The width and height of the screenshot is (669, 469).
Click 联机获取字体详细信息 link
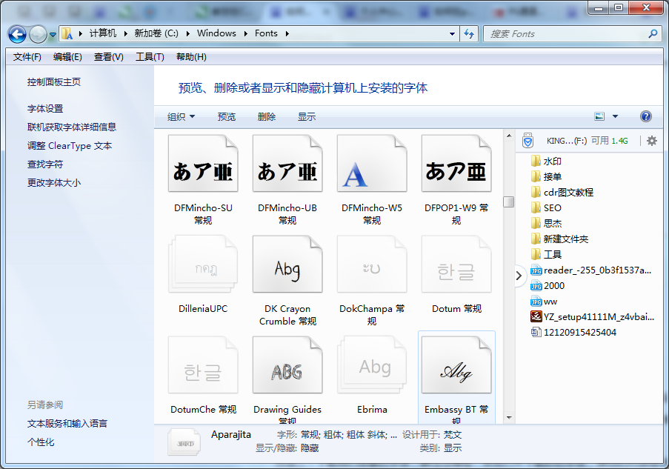(72, 127)
